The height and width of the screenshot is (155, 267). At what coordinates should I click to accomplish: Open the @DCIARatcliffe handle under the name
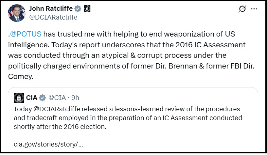point(53,17)
